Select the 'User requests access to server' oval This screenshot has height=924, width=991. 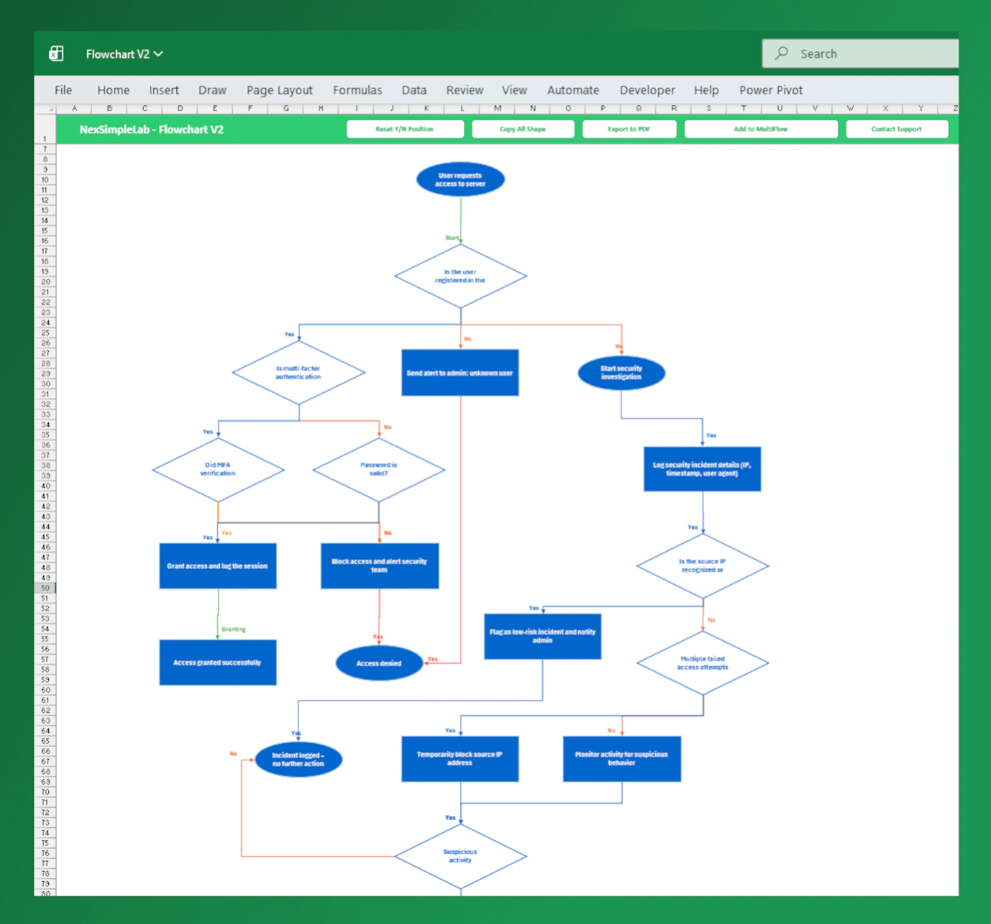pos(460,180)
